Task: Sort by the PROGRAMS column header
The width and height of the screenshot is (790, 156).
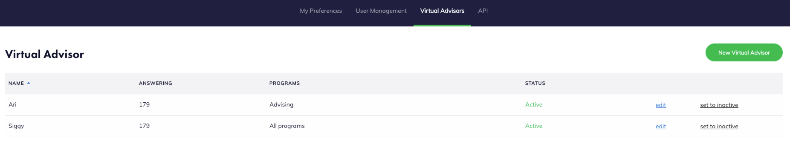Action: [285, 83]
